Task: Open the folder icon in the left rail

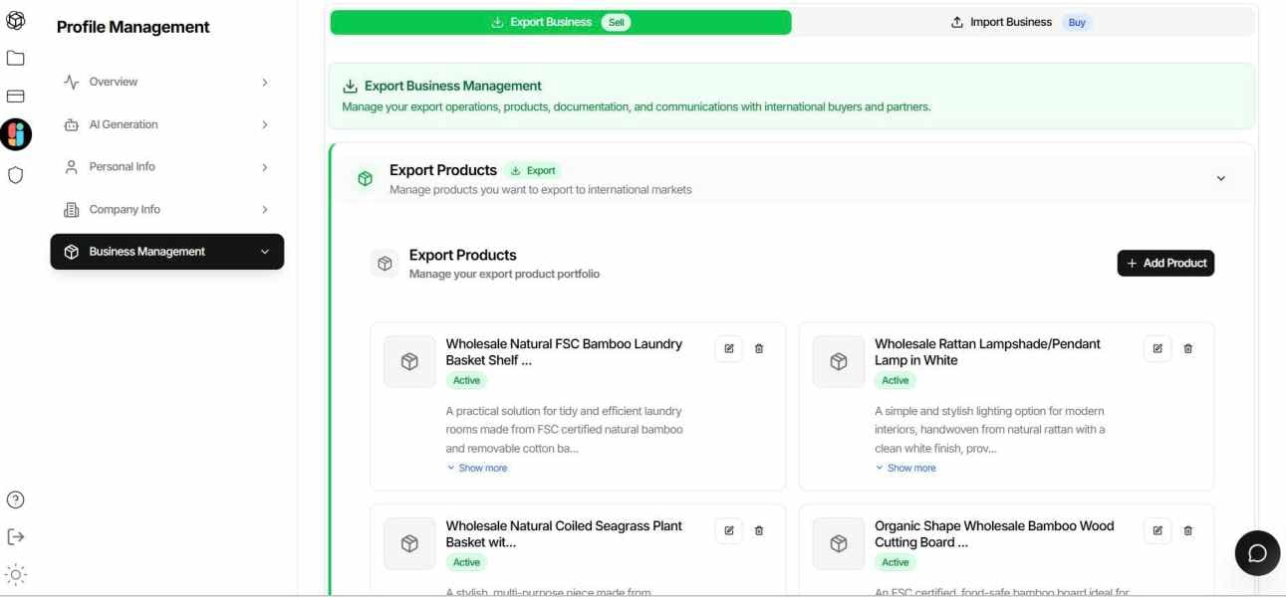Action: click(x=15, y=58)
